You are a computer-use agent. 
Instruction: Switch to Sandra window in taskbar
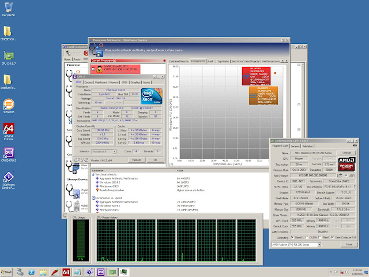(x=89, y=272)
